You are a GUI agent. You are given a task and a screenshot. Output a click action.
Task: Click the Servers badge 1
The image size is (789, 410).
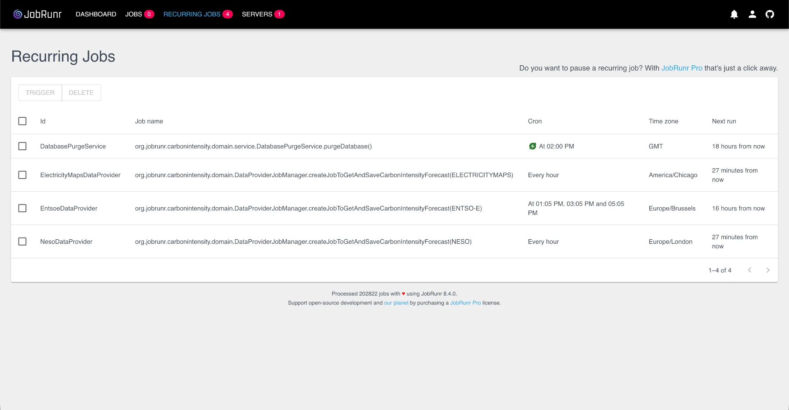279,14
